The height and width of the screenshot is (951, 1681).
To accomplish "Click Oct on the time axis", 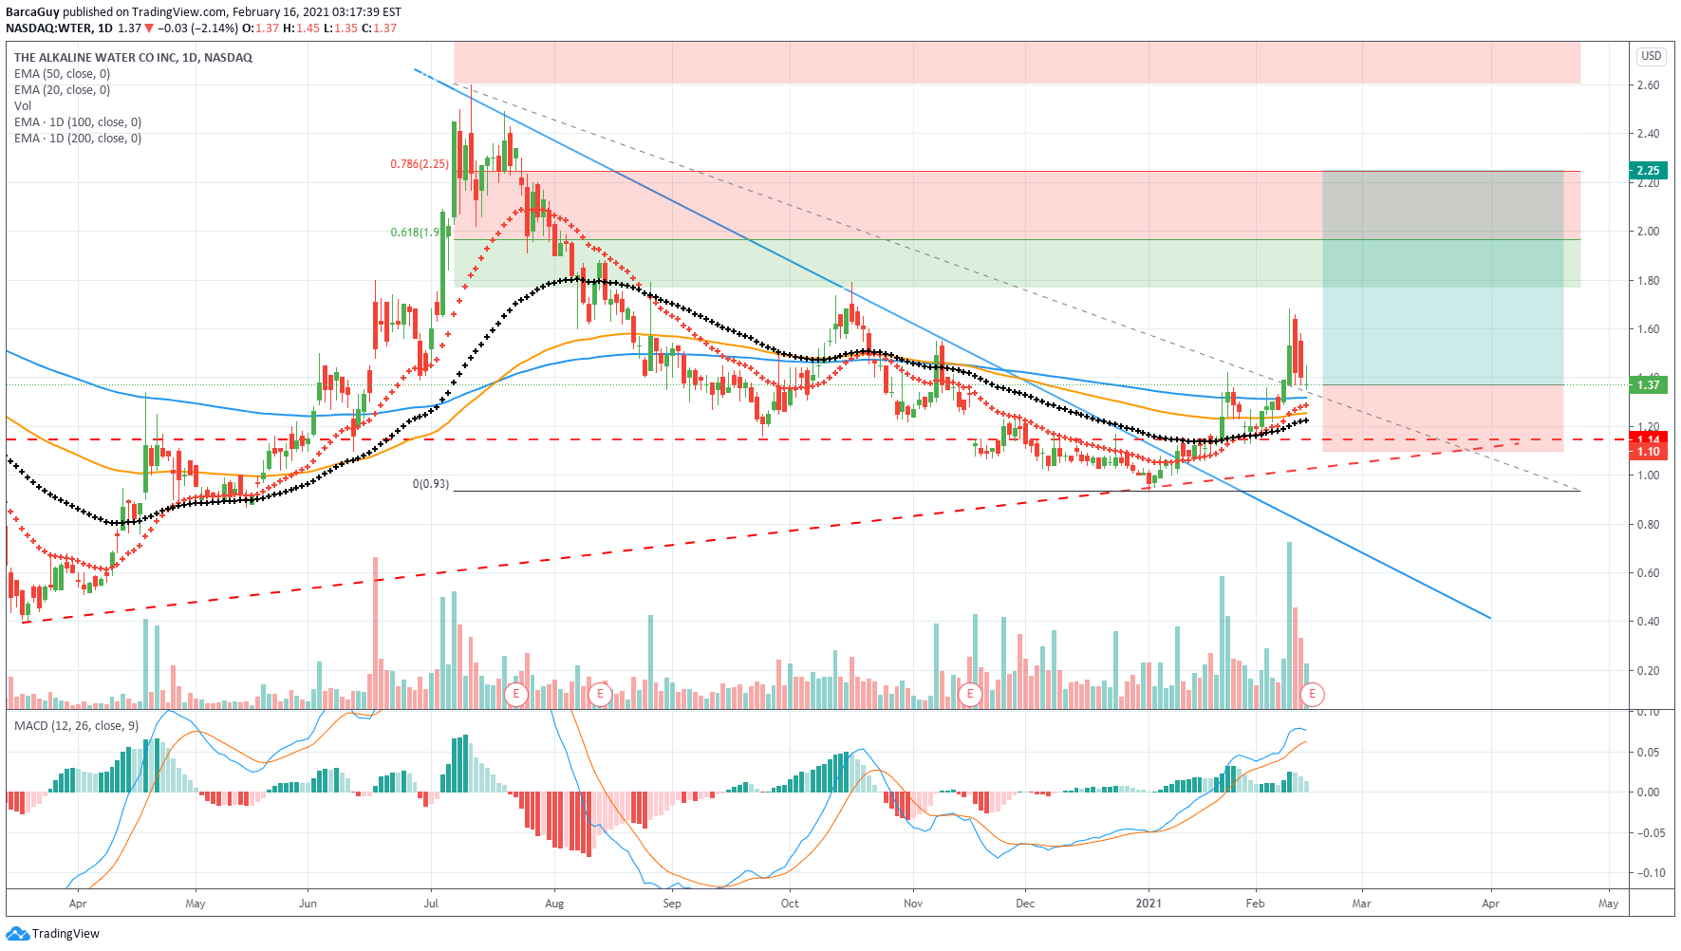I will click(790, 904).
